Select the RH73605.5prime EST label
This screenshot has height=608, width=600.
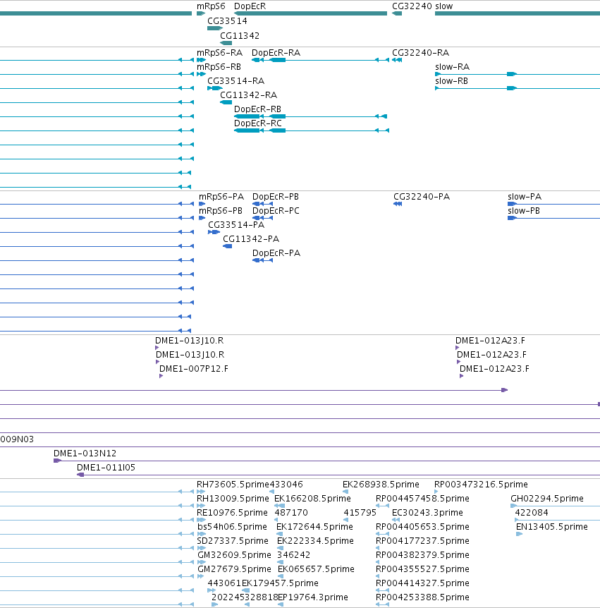pos(233,485)
